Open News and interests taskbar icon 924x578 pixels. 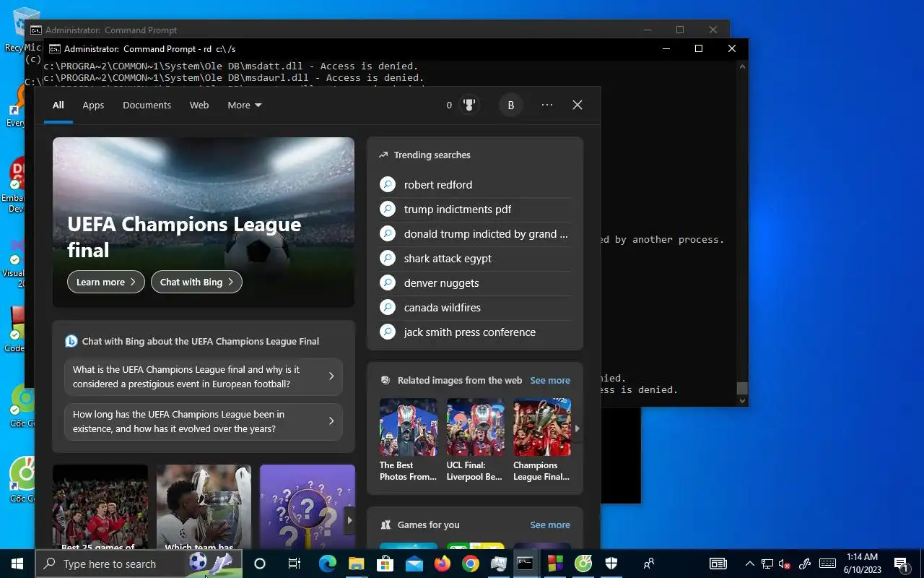coord(718,564)
